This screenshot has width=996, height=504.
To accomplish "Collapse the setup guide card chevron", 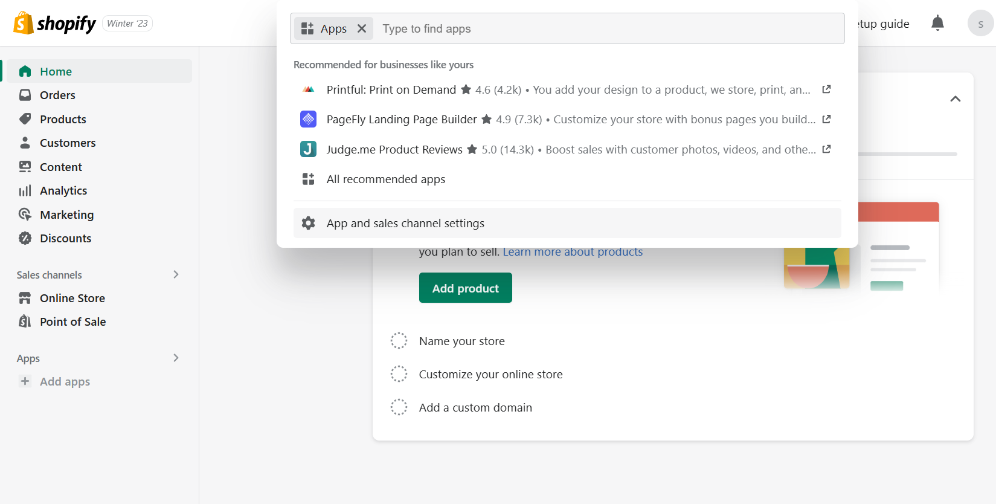I will 955,99.
